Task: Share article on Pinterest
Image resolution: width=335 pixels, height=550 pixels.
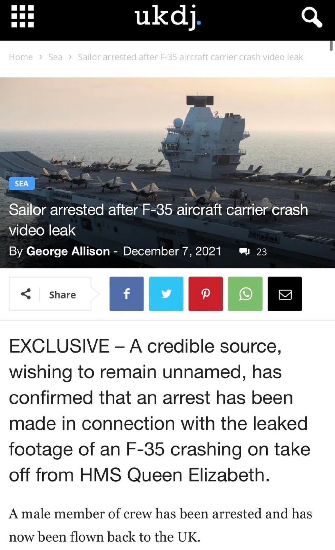Action: pos(206,294)
